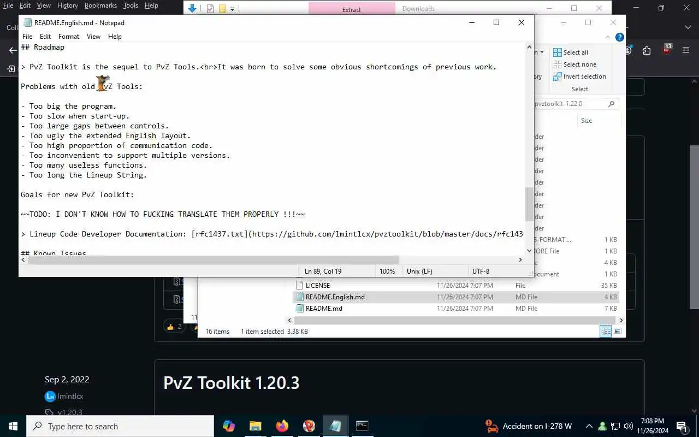Open Firefox hamburger application menu
The width and height of the screenshot is (699, 437).
point(686,50)
